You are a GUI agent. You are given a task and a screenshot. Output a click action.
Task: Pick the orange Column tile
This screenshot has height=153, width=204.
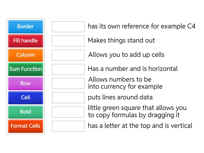(25, 55)
